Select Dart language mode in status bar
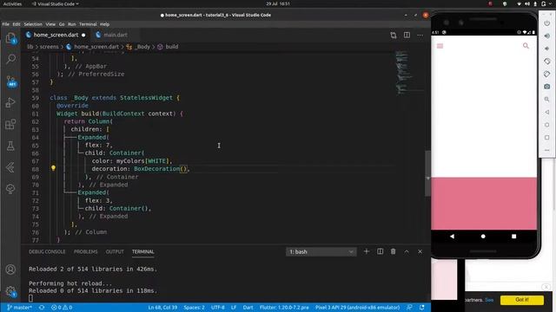The image size is (556, 312). click(248, 308)
